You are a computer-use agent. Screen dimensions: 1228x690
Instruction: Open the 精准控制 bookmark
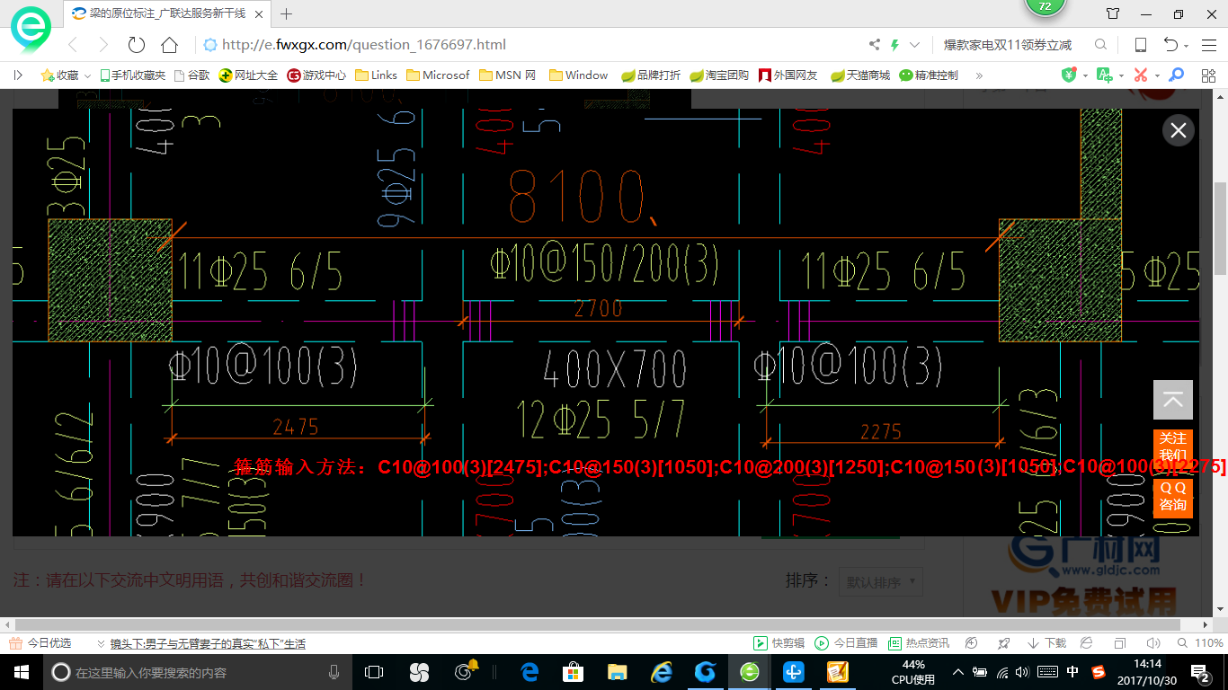(x=929, y=75)
